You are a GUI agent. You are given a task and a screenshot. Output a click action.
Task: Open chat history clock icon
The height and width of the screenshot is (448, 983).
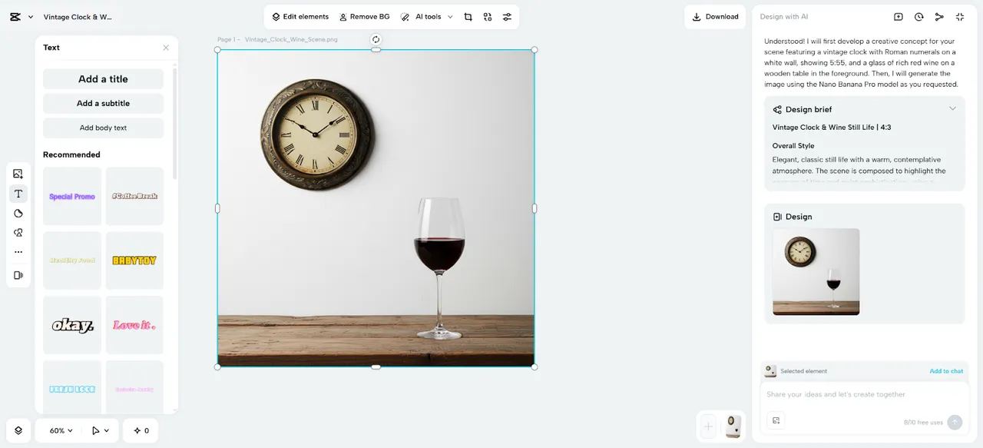click(918, 17)
